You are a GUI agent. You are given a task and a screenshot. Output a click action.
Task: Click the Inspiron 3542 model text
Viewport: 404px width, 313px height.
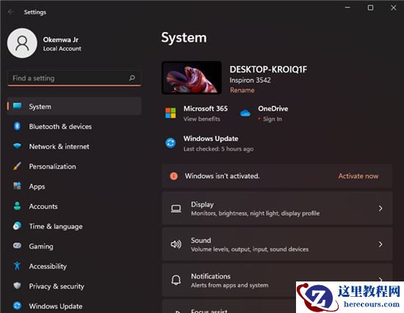click(x=250, y=80)
